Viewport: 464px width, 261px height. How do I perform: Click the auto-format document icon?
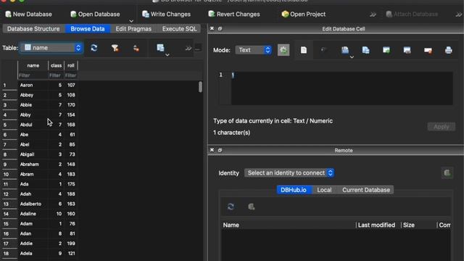coord(304,50)
